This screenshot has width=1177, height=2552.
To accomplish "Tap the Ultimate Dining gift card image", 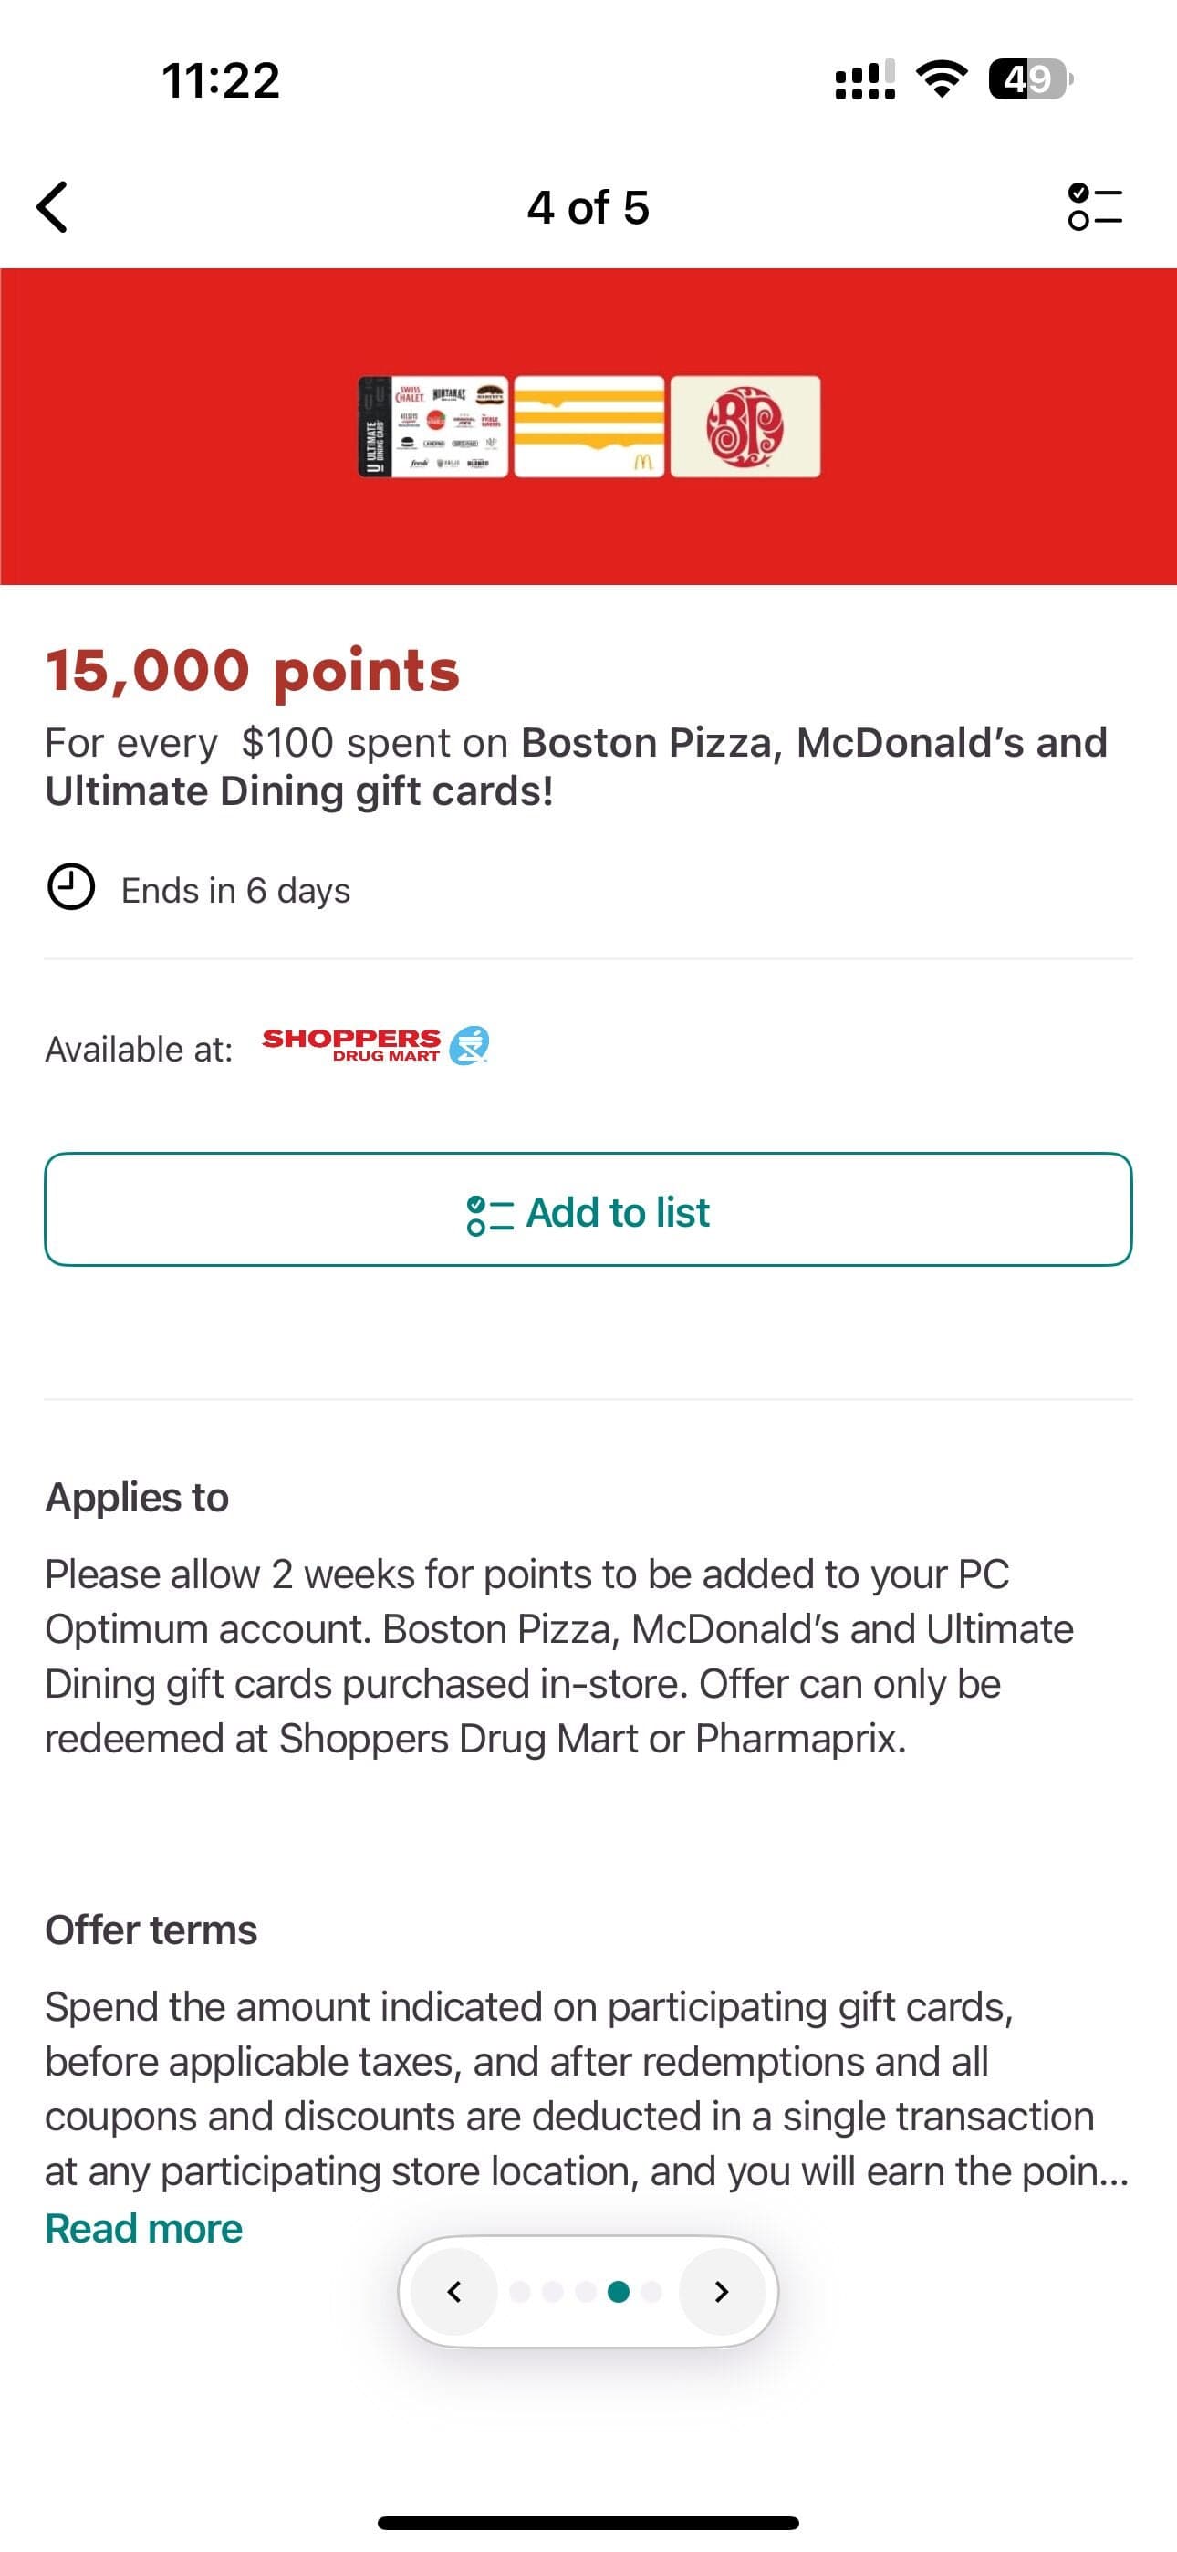I will (x=433, y=427).
